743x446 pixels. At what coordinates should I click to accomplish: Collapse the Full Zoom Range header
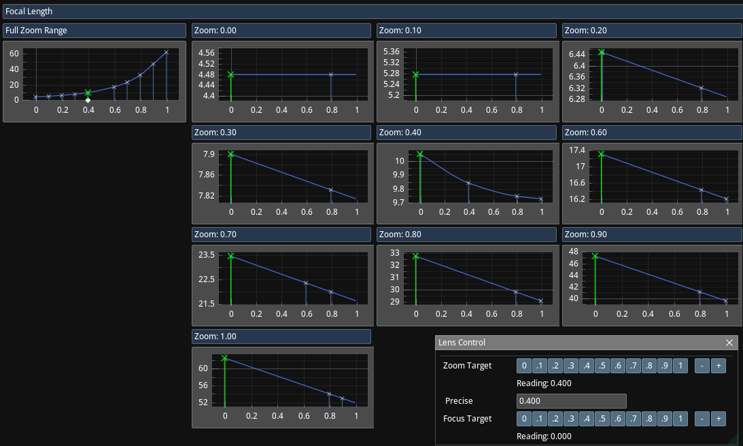(94, 31)
